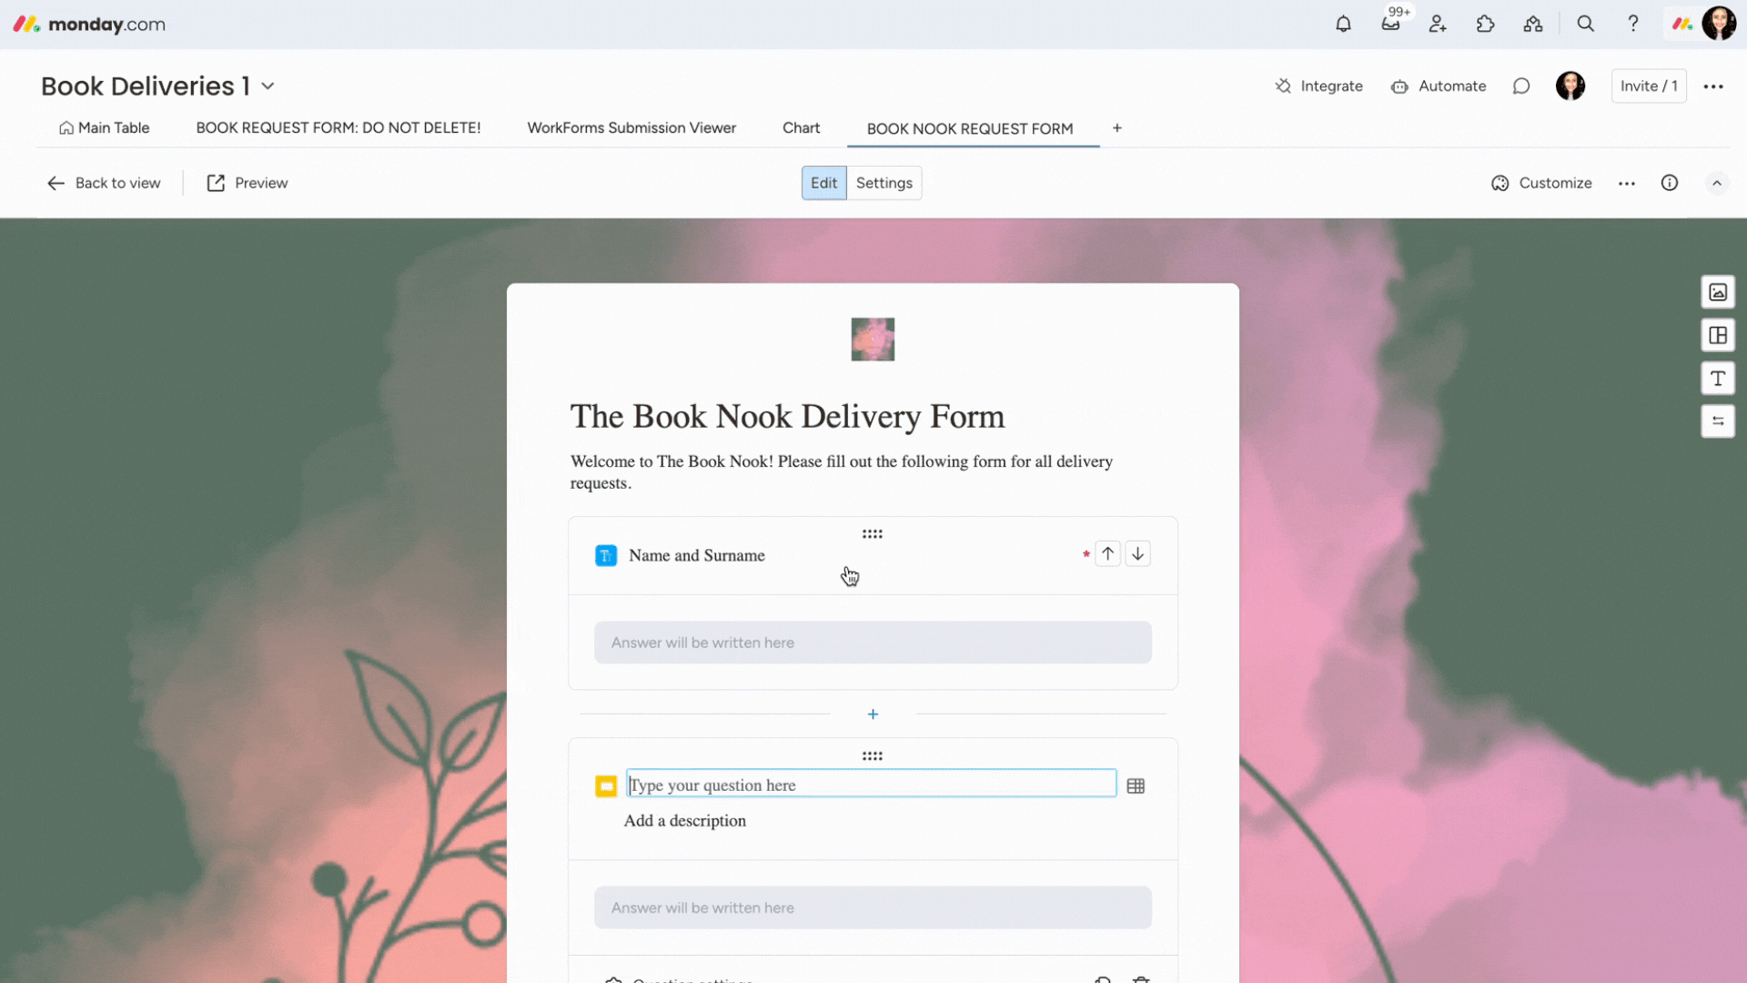The width and height of the screenshot is (1747, 983).
Task: Open the background image settings icon
Action: coord(1718,291)
